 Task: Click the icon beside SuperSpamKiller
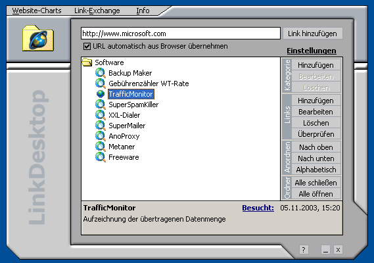[101, 105]
